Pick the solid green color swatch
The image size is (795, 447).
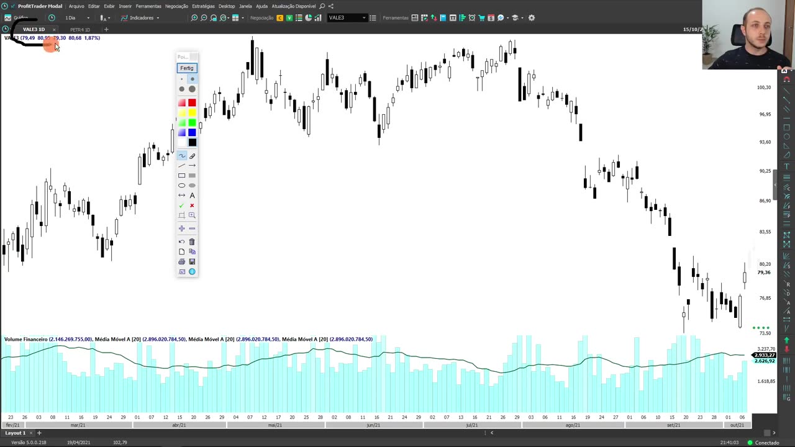(192, 122)
